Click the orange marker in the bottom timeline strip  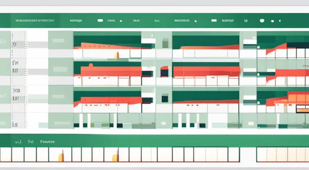(115, 157)
